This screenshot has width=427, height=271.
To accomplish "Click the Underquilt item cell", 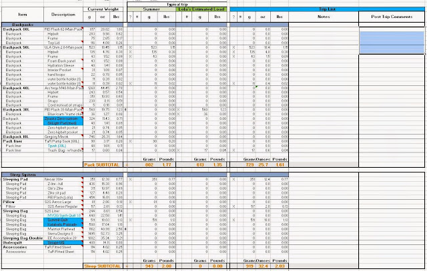I will click(23, 242).
